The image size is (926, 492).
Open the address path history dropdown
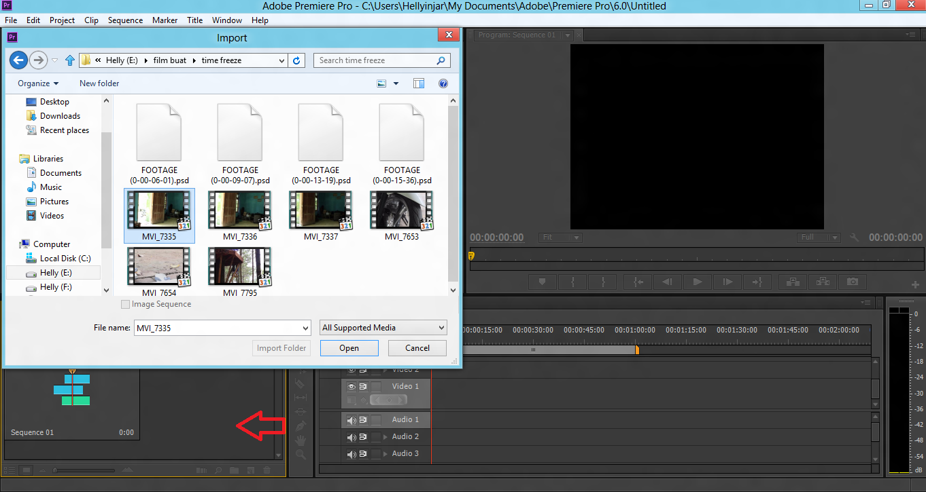(282, 60)
